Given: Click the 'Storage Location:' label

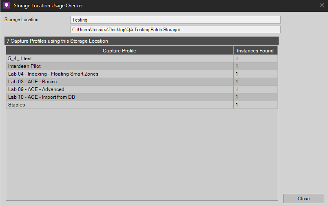Looking at the screenshot, I should [x=22, y=20].
